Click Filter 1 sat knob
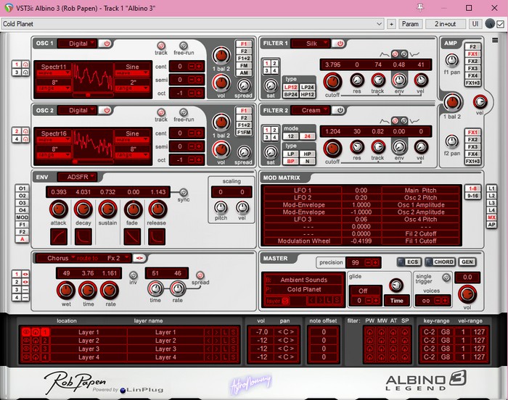Image resolution: width=508 pixels, height=400 pixels. (x=271, y=86)
